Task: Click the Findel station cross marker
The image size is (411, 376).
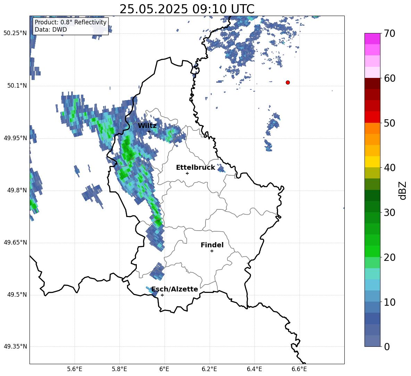Action: pos(212,251)
